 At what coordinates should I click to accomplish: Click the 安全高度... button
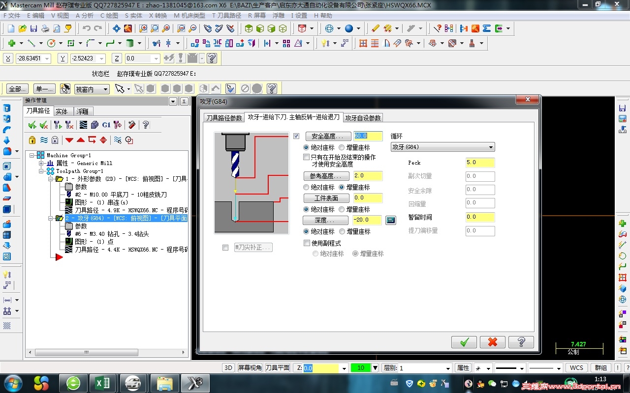(x=328, y=136)
